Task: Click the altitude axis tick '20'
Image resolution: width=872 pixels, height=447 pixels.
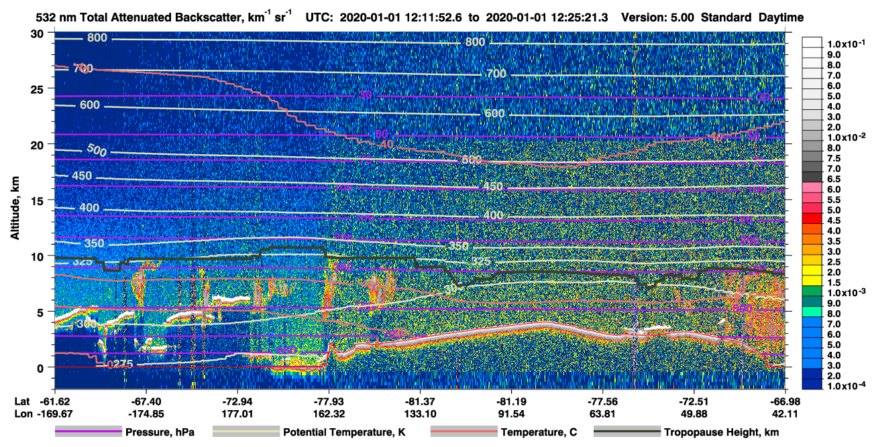Action: pyautogui.click(x=38, y=145)
